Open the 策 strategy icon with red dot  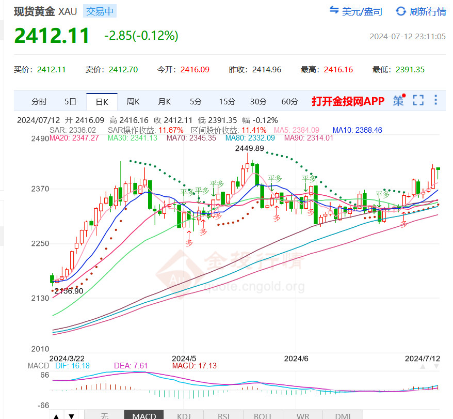[399, 101]
